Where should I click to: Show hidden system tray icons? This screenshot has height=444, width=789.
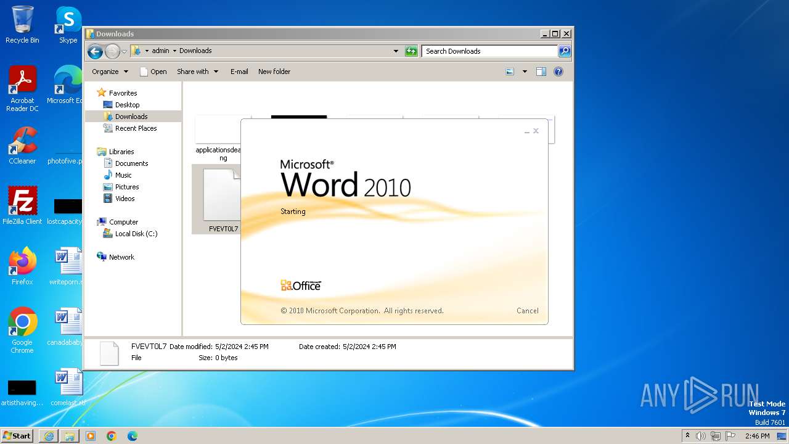(687, 436)
